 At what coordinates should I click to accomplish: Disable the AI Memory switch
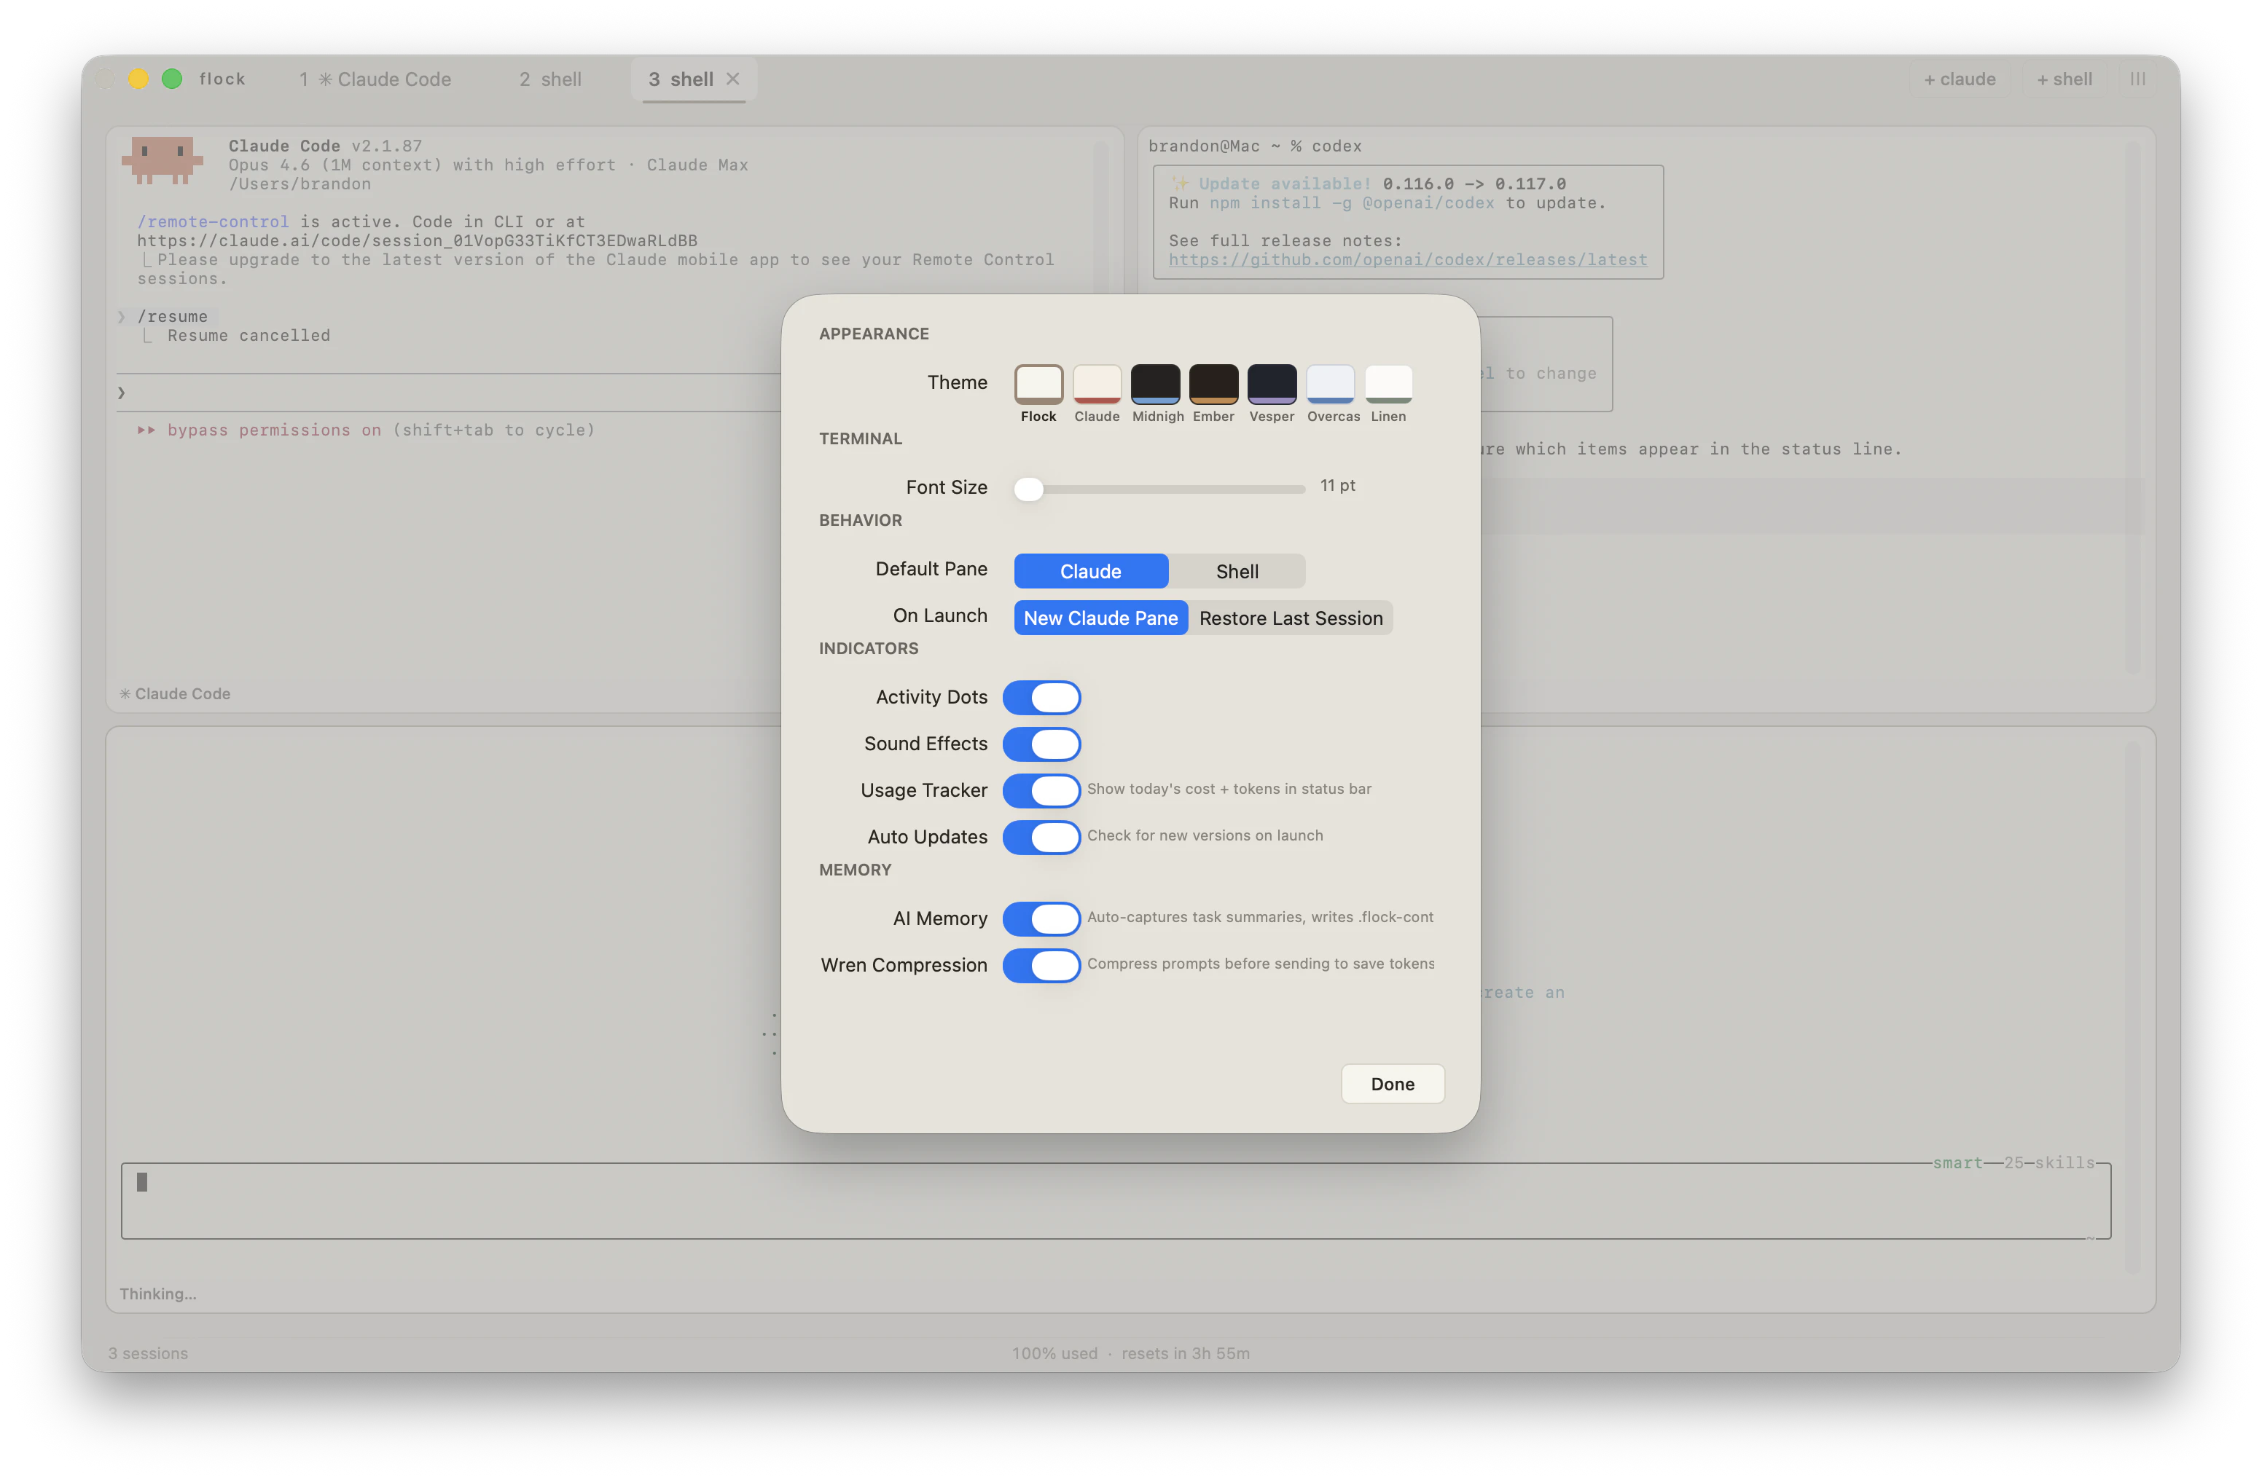click(x=1041, y=918)
